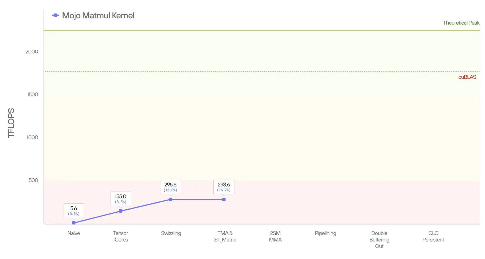Click the cuBLAS reference line label
The height and width of the screenshot is (259, 485).
[x=467, y=77]
